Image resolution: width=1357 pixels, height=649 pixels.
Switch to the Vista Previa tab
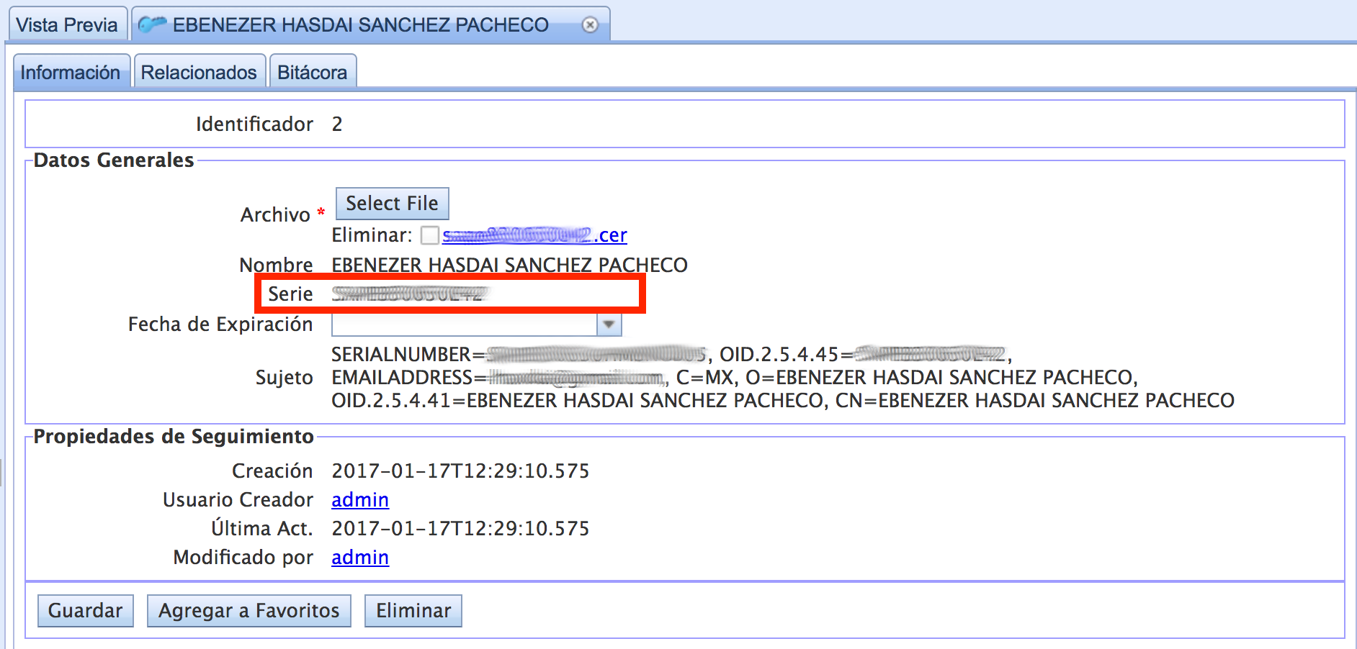coord(68,24)
